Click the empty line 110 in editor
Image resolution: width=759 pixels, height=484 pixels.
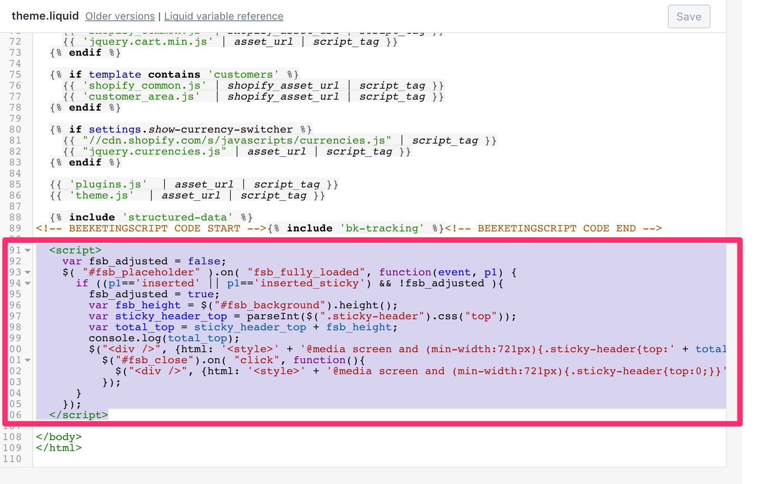point(379,459)
